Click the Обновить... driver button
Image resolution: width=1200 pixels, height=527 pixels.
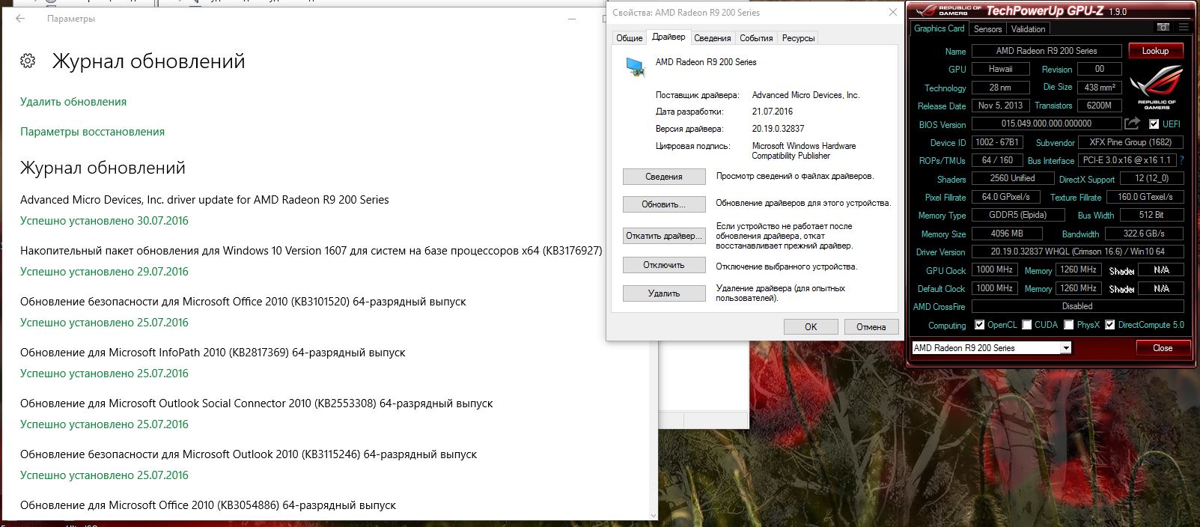coord(664,204)
